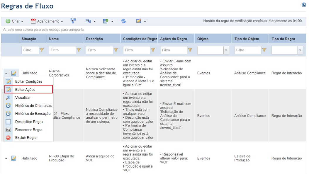Click the edit icon on Riscos Corporativos row

(14, 73)
